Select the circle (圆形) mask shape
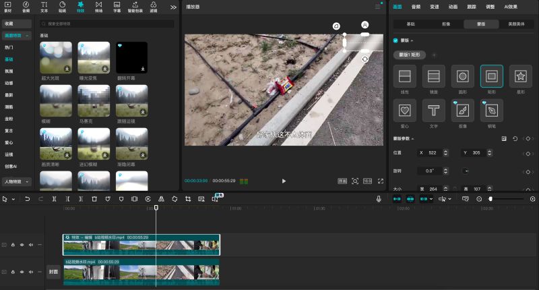 pyautogui.click(x=462, y=76)
